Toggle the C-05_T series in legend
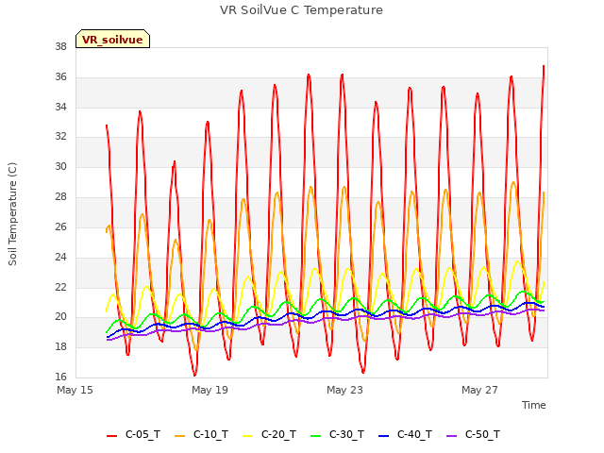 pyautogui.click(x=133, y=434)
